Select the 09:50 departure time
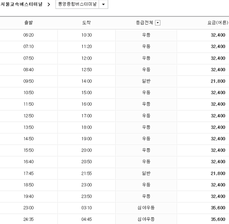 [29, 81]
